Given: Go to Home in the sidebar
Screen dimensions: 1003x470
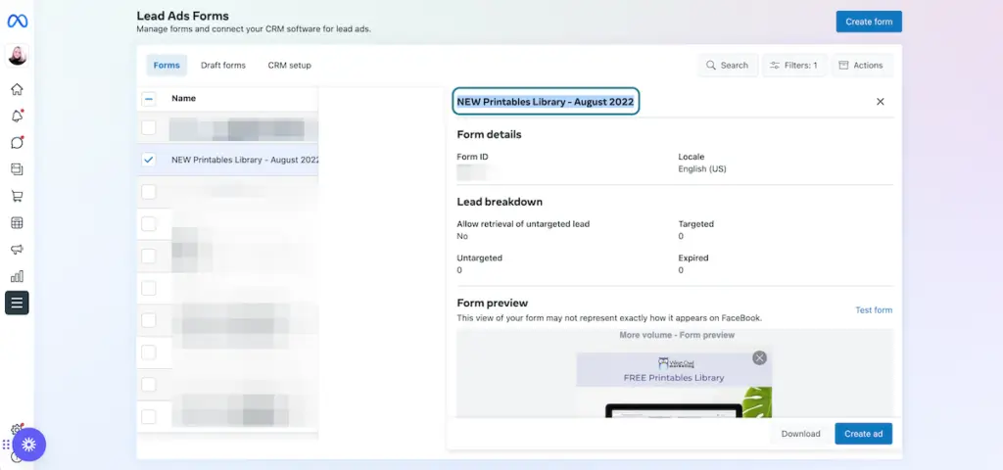Looking at the screenshot, I should pyautogui.click(x=18, y=89).
